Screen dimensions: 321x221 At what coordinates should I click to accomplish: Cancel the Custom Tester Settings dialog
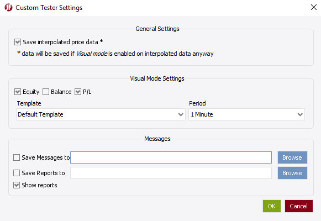(x=299, y=206)
